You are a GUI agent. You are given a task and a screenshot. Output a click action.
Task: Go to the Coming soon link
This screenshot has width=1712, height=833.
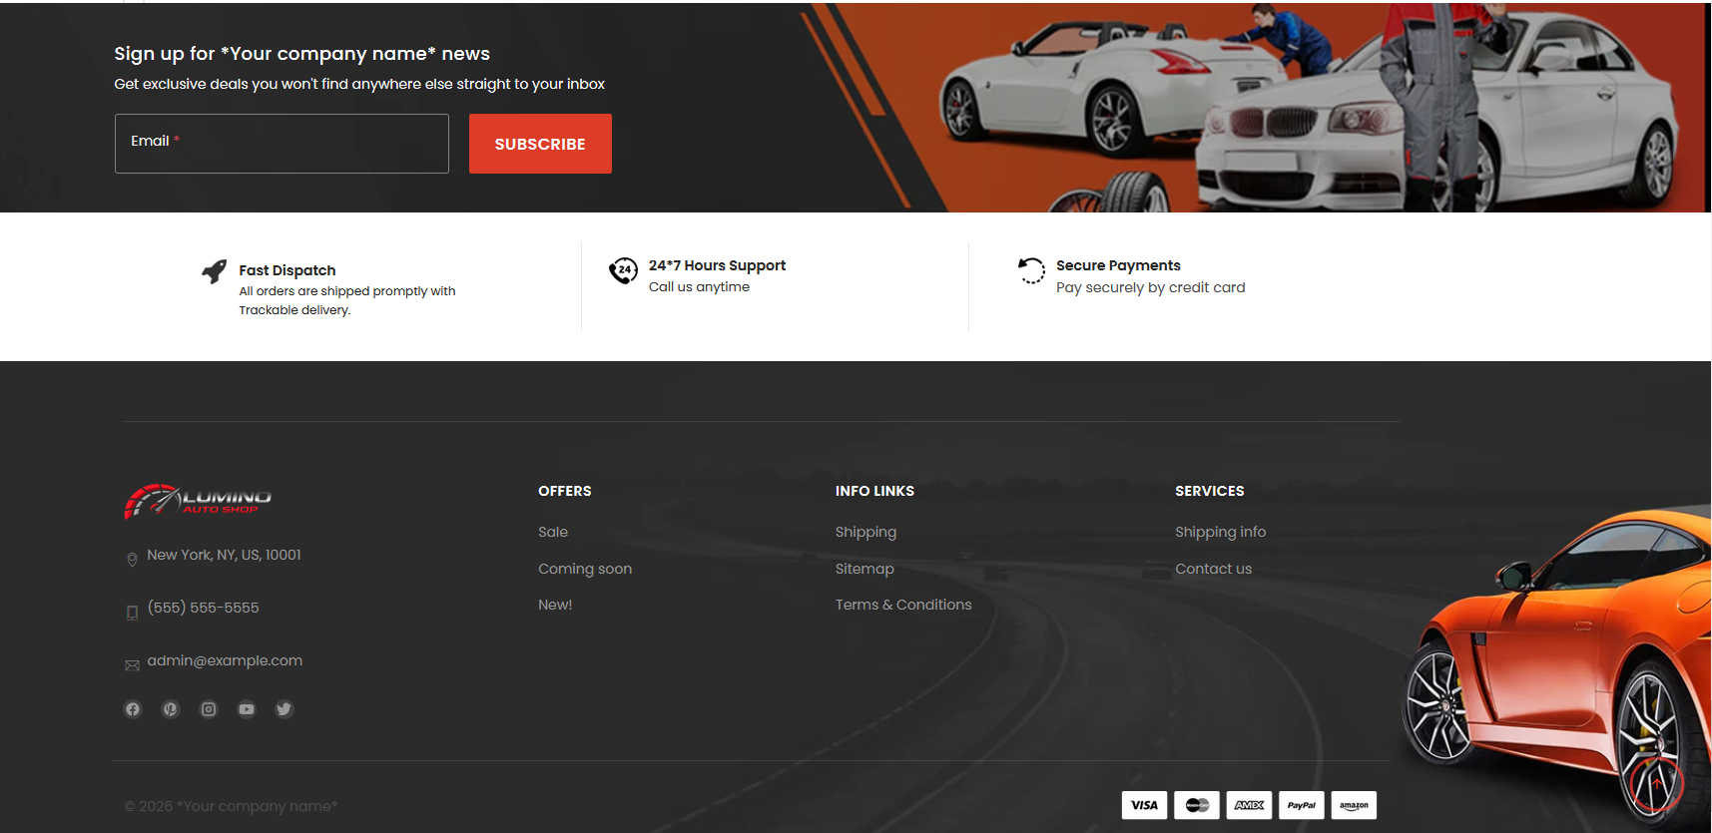point(585,569)
